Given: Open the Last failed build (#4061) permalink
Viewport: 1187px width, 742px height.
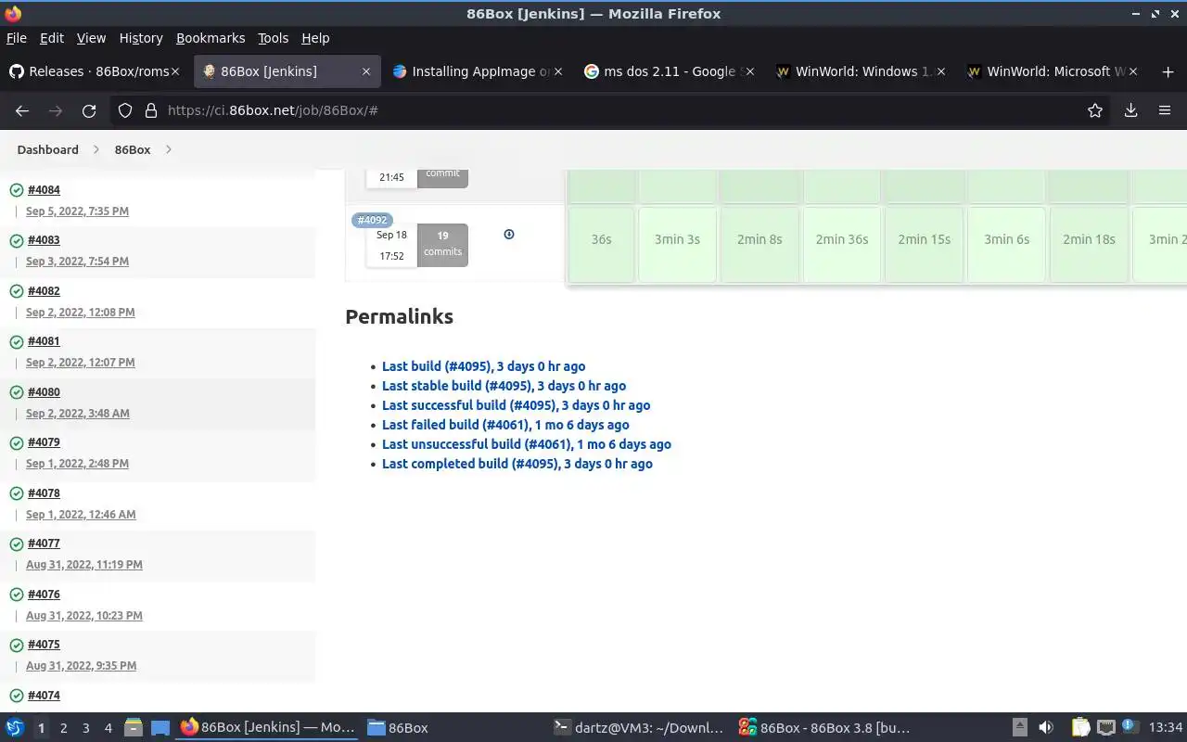Looking at the screenshot, I should click(x=505, y=425).
